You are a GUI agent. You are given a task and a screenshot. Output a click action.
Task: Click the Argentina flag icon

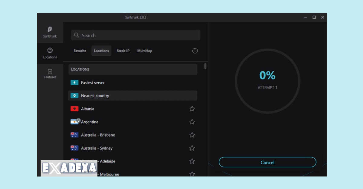click(74, 122)
